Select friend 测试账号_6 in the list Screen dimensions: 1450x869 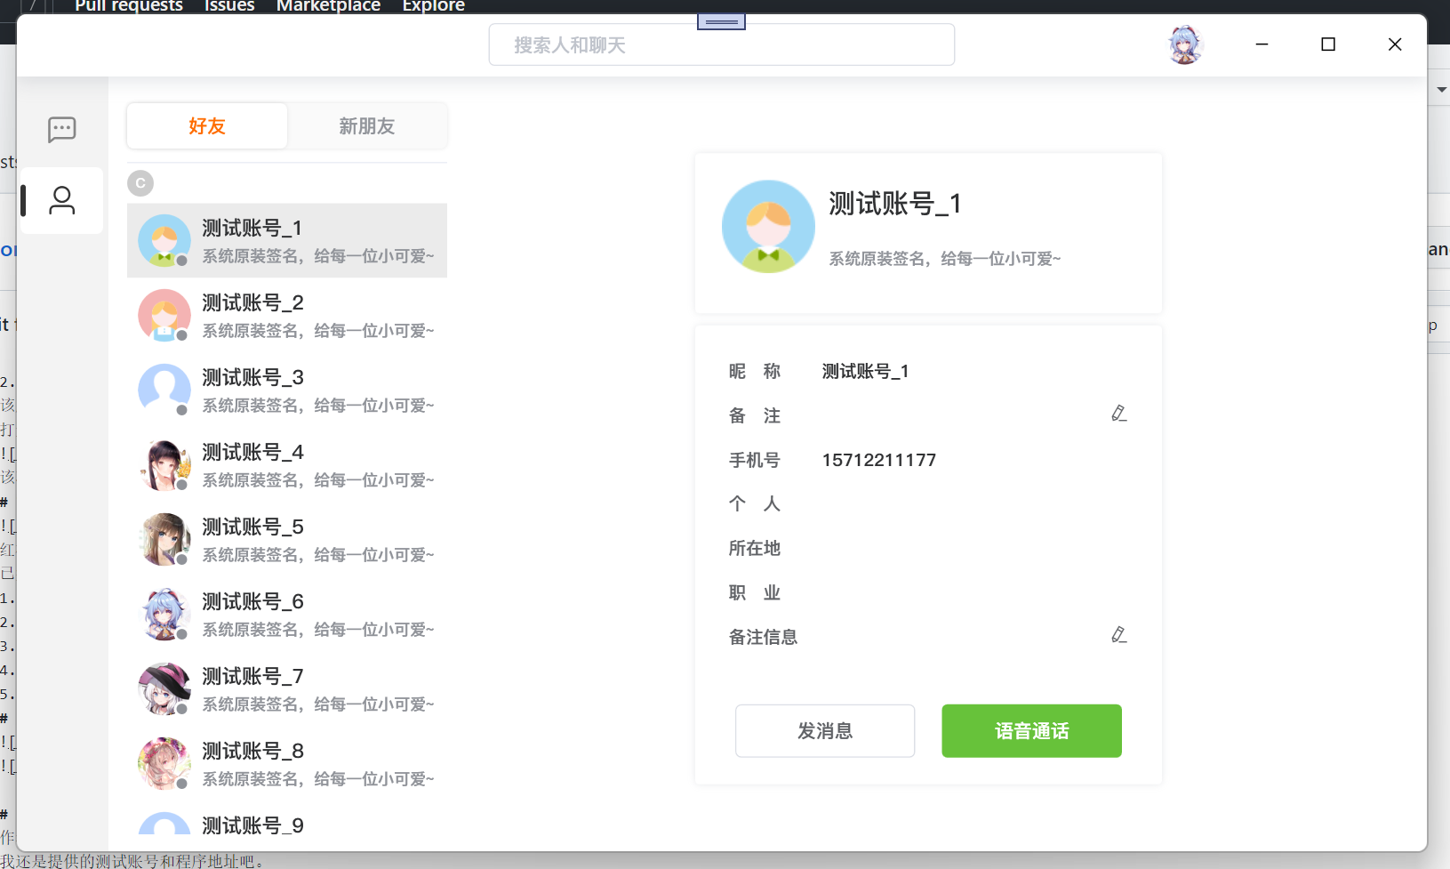(x=287, y=615)
